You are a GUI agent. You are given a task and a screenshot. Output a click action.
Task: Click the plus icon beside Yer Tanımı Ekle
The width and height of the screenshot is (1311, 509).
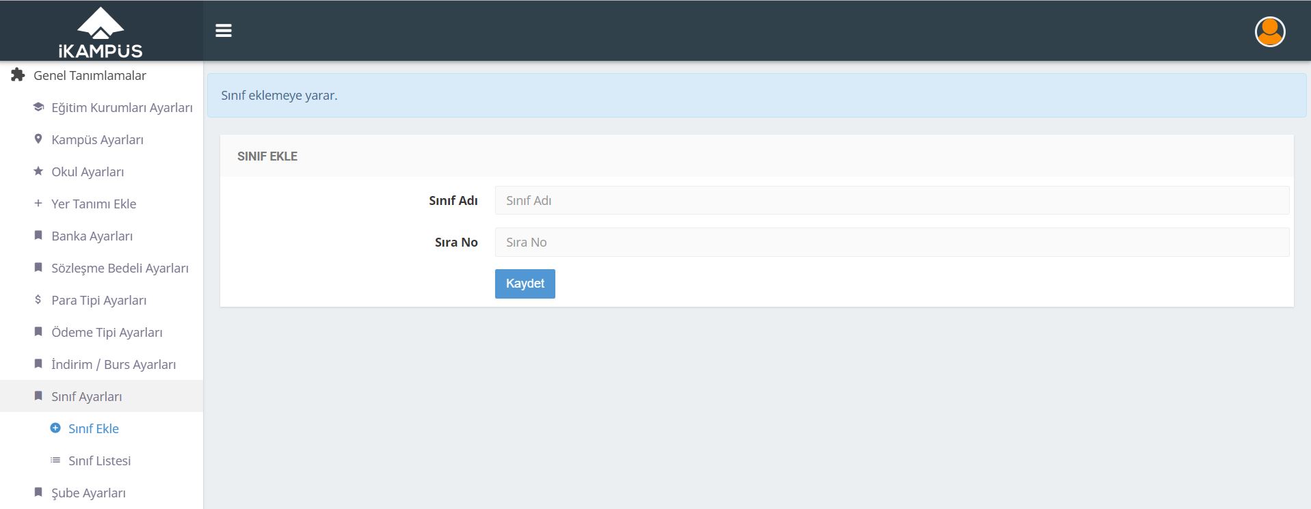(x=38, y=203)
